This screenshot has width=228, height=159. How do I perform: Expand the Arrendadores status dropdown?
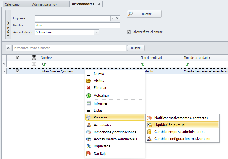point(97,32)
